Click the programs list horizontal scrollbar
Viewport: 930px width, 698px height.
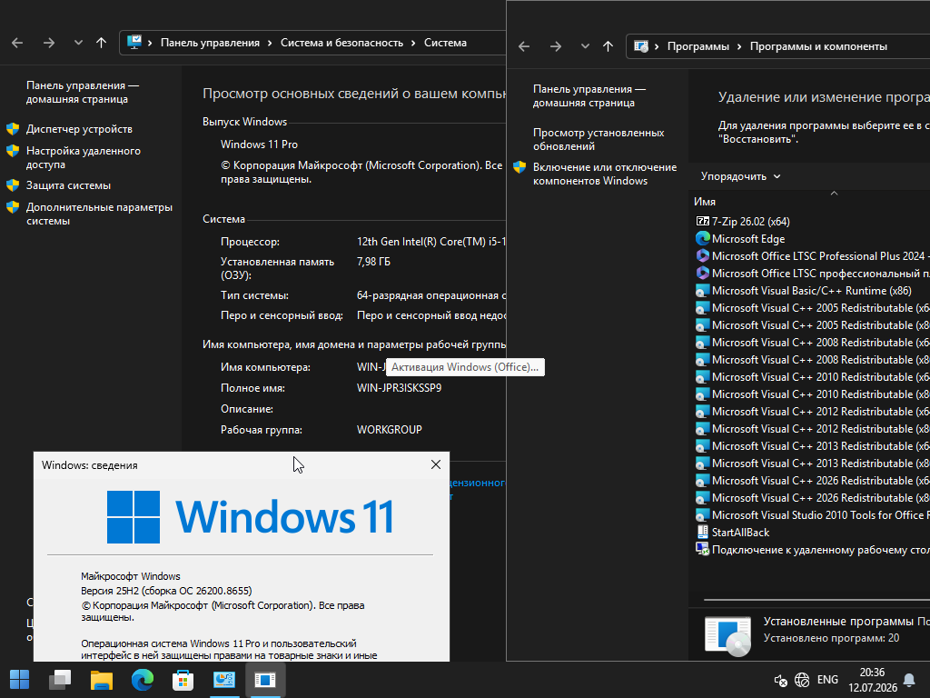click(816, 600)
